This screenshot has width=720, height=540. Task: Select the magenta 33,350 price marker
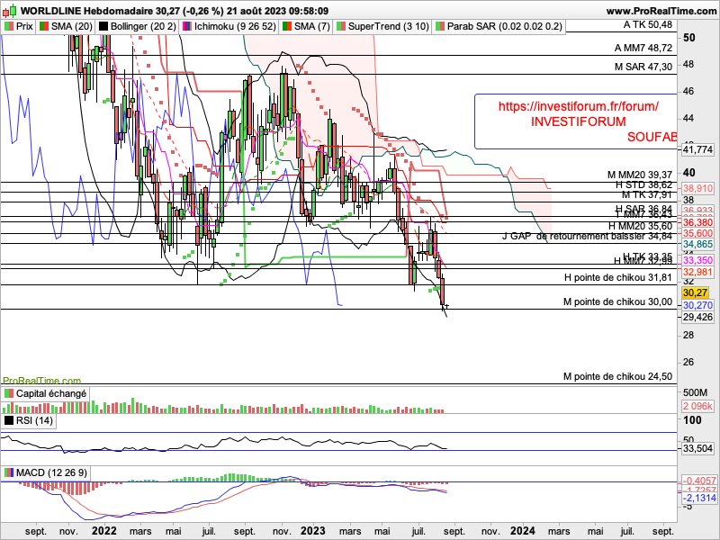pos(698,261)
